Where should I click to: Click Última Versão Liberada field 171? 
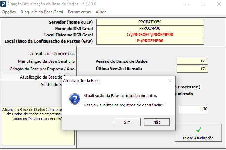[x=192, y=69]
